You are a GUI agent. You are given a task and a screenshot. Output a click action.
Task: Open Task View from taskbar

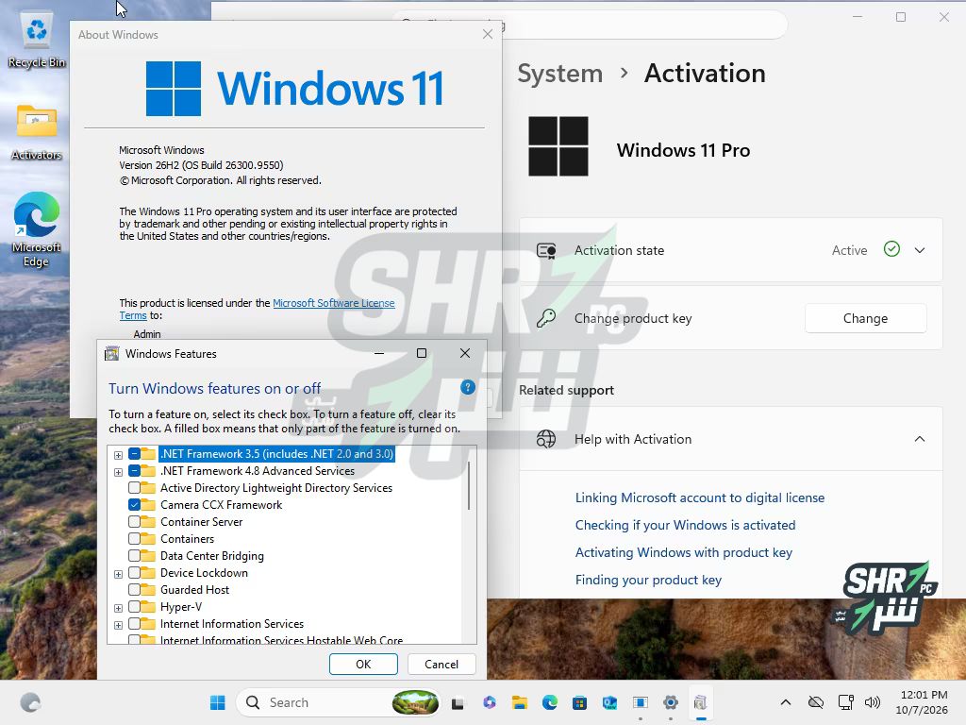(x=458, y=702)
